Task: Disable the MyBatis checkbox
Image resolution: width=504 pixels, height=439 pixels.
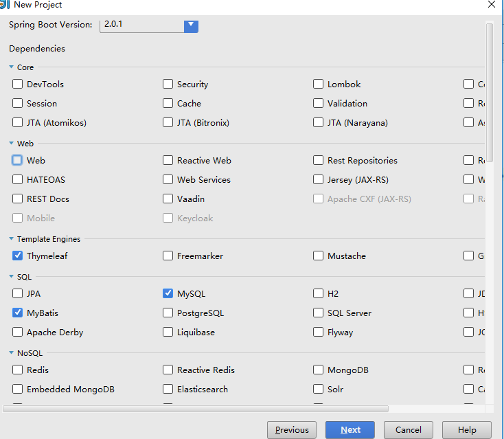Action: point(17,313)
